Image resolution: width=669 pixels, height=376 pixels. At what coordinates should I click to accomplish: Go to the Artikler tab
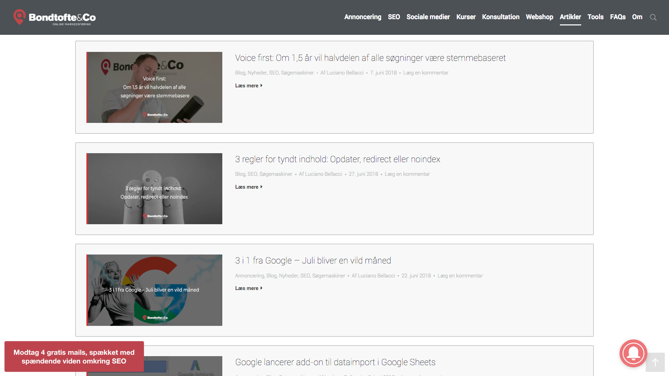(570, 17)
